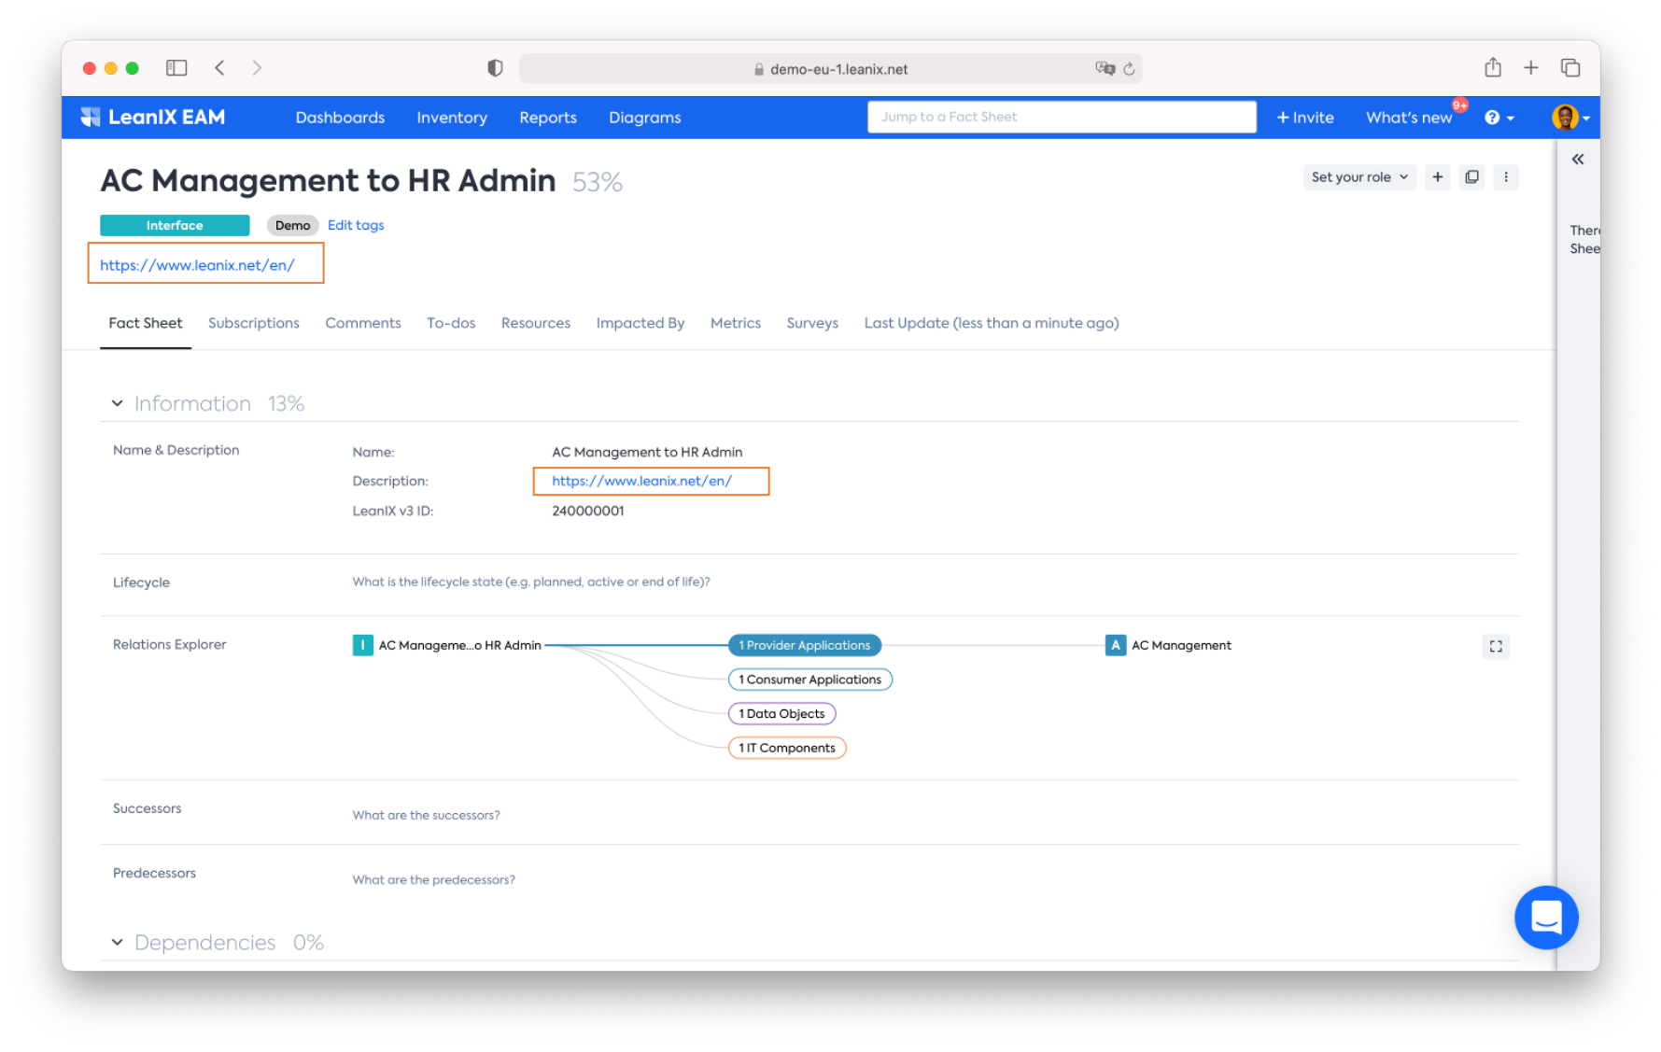Screen dimensions: 1661x1052
Task: Click the Demo tag
Action: (293, 225)
